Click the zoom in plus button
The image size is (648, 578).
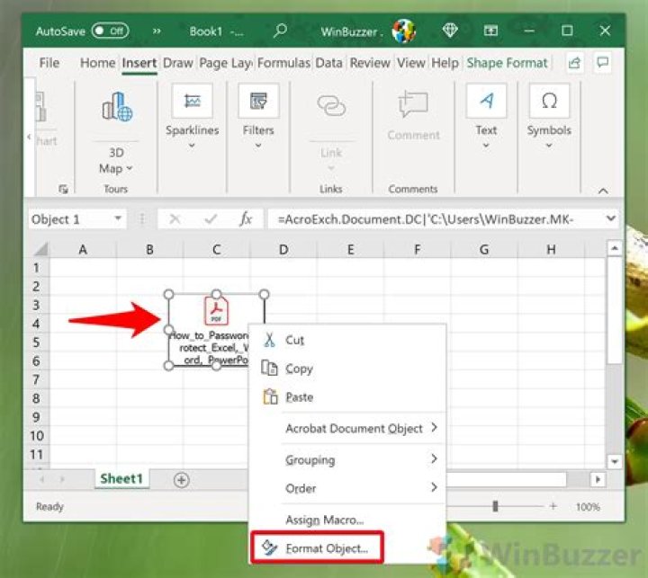pos(553,506)
